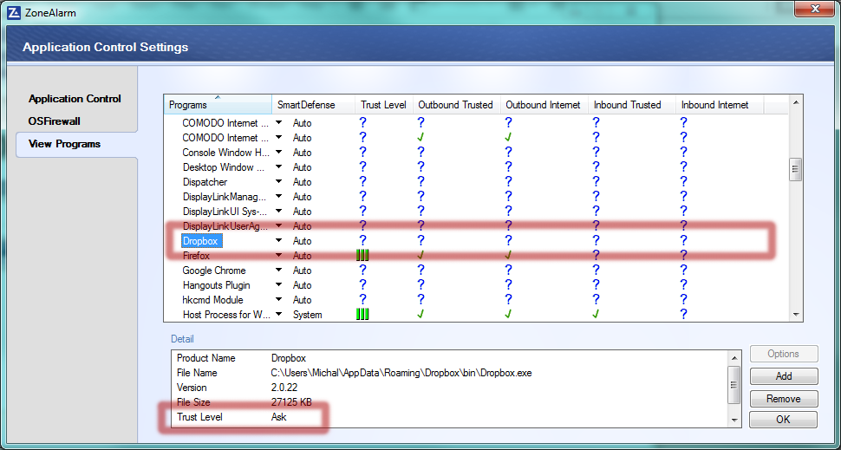Screen dimensions: 841x450
Task: Select the Firefox program name
Action: tap(196, 256)
